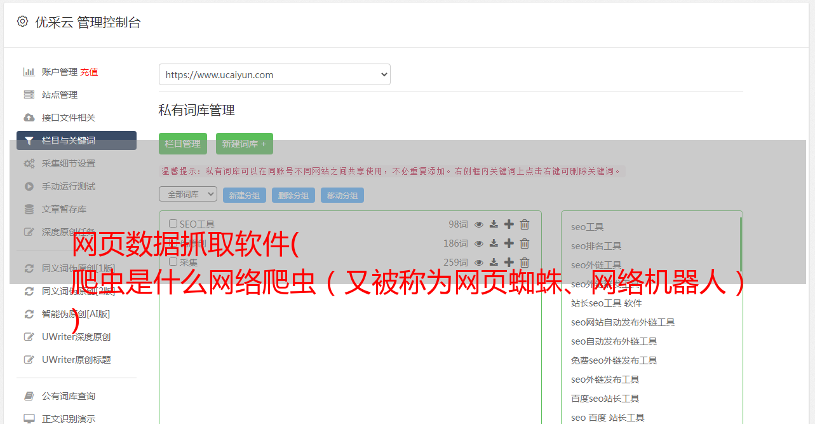Delete the 采集 library (259词 row trash)
The width and height of the screenshot is (815, 424).
(x=525, y=263)
